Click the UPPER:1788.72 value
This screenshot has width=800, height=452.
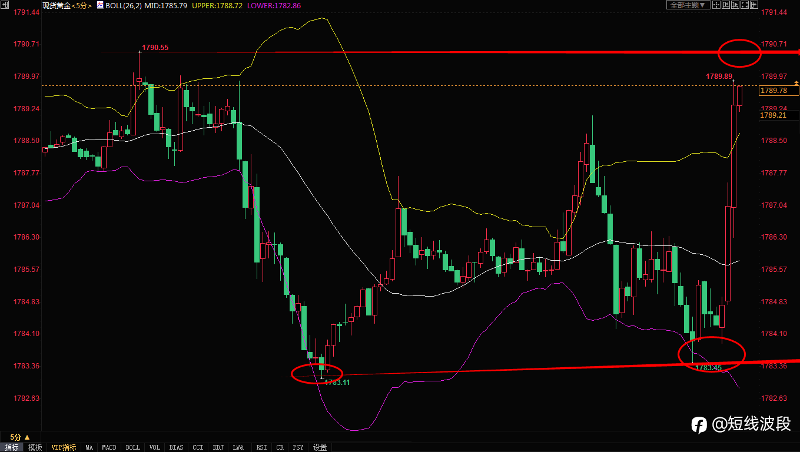217,5
